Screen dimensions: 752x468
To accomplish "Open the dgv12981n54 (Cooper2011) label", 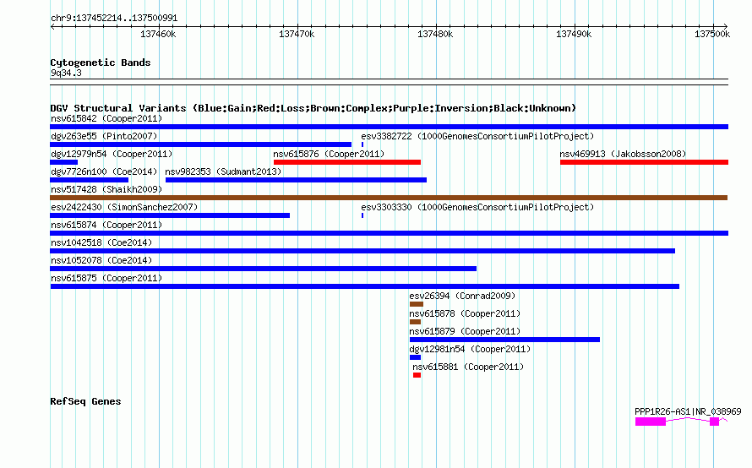I will [x=470, y=349].
